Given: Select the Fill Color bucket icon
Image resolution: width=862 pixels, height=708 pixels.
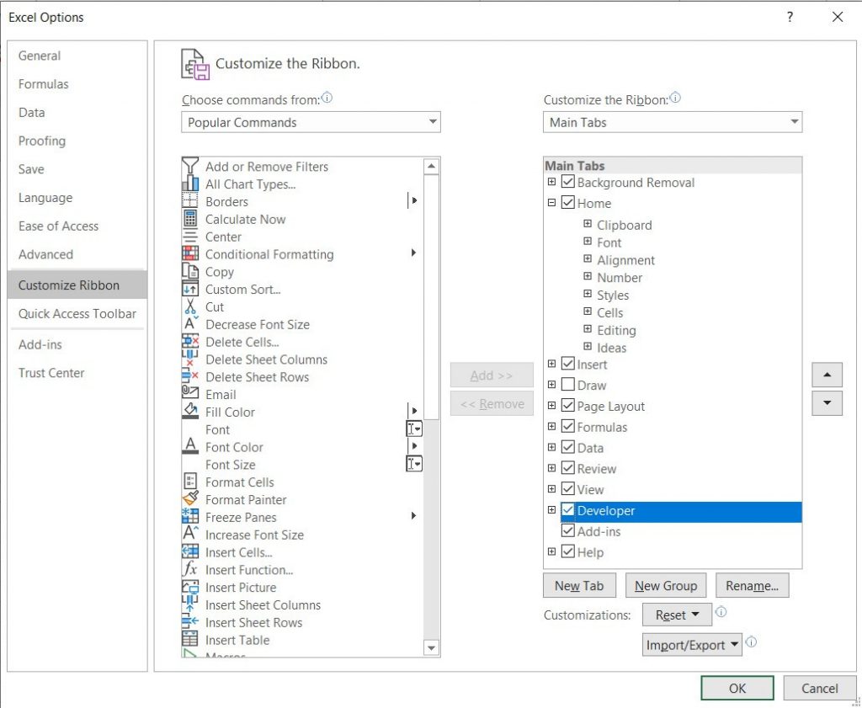Looking at the screenshot, I should coord(189,412).
